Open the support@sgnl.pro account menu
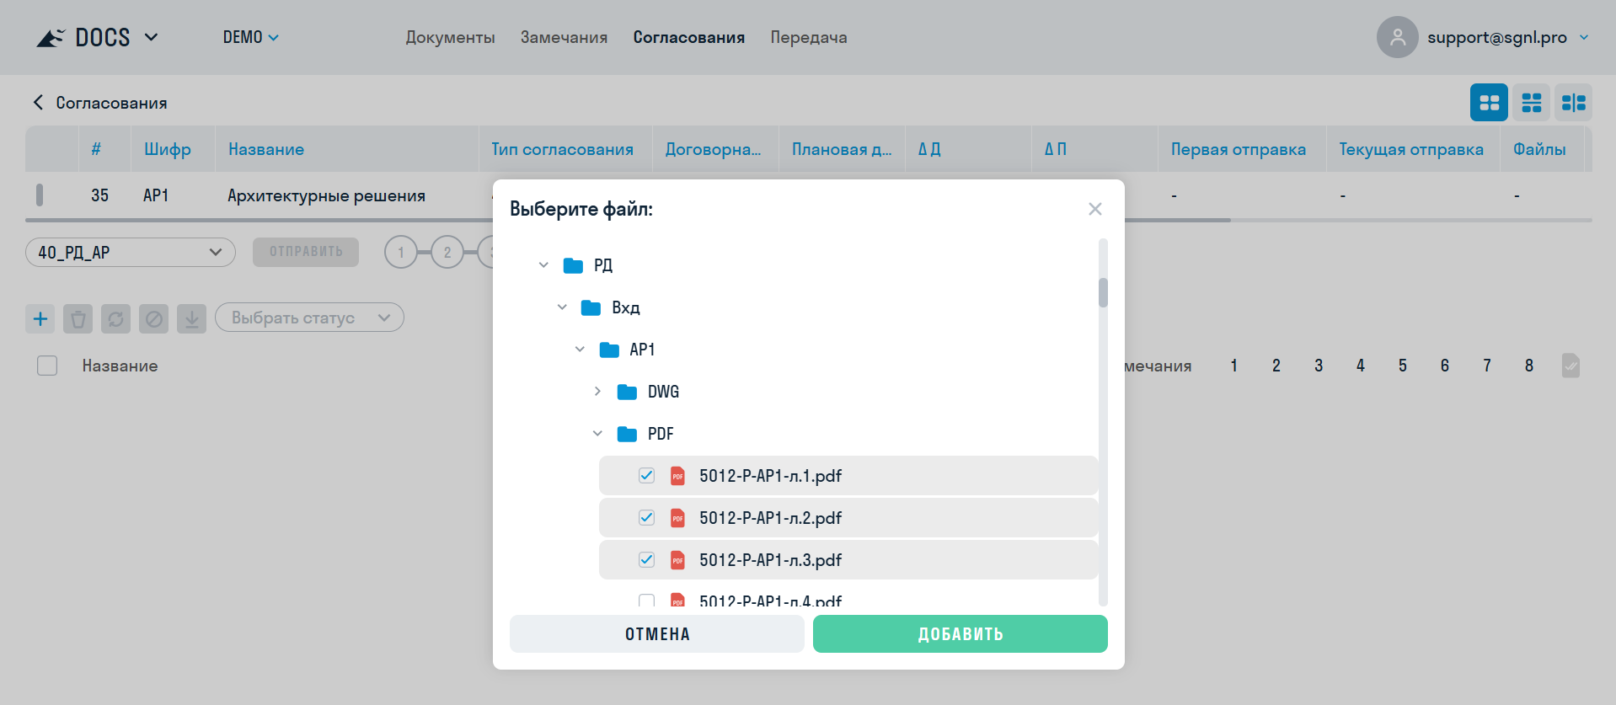Viewport: 1616px width, 705px height. point(1507,37)
